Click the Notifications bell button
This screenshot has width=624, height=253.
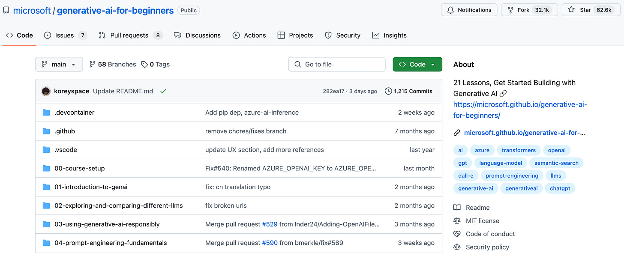[469, 10]
